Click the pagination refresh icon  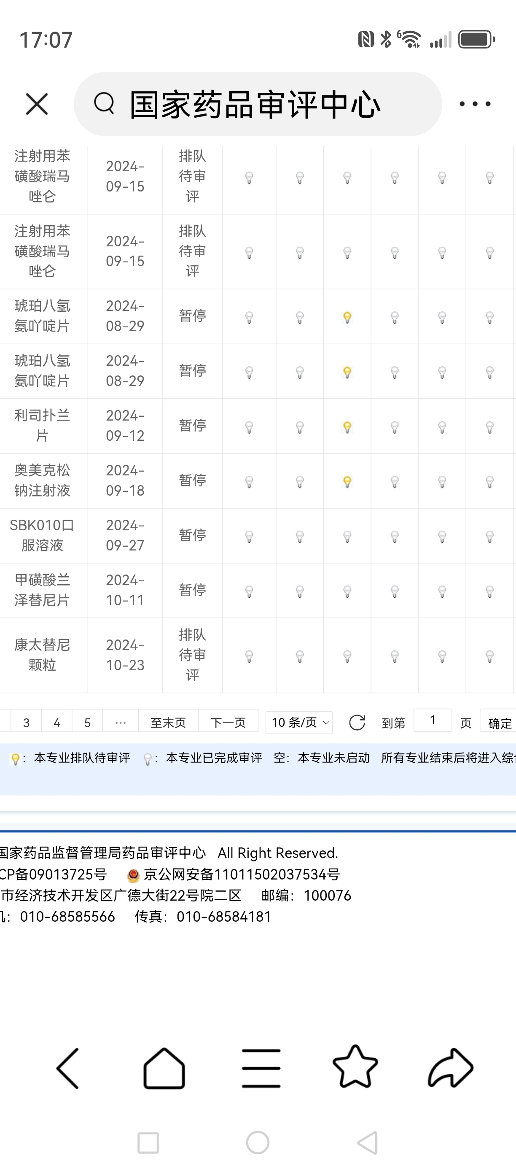357,722
